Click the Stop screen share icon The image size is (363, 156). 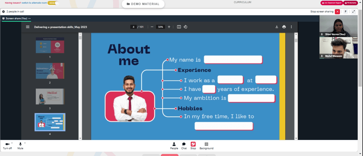[x=193, y=144]
